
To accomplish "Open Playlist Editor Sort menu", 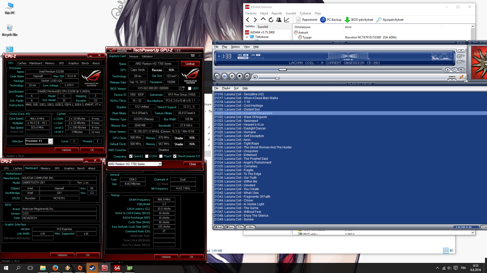I will coord(236,88).
